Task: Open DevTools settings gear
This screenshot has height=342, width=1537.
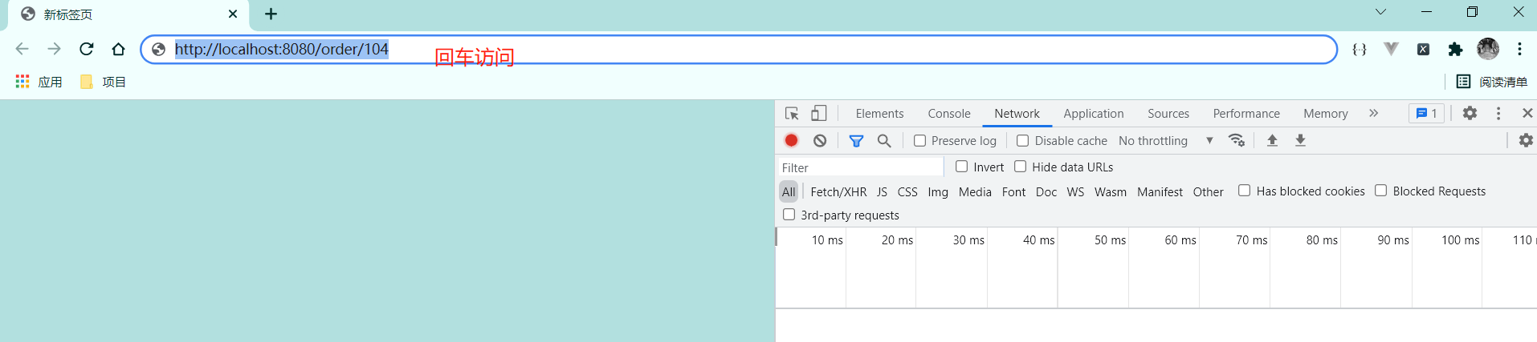Action: 1470,114
